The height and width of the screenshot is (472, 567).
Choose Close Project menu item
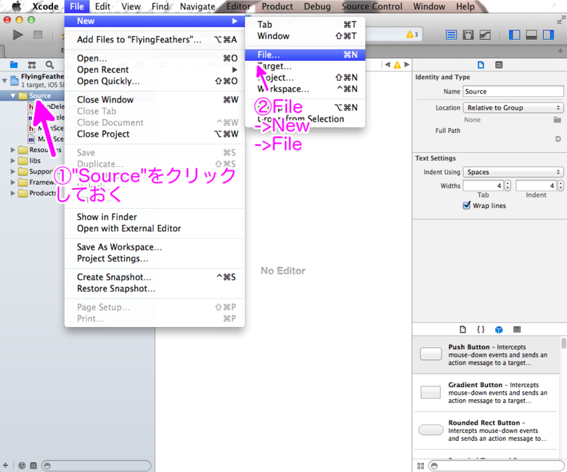pos(155,134)
